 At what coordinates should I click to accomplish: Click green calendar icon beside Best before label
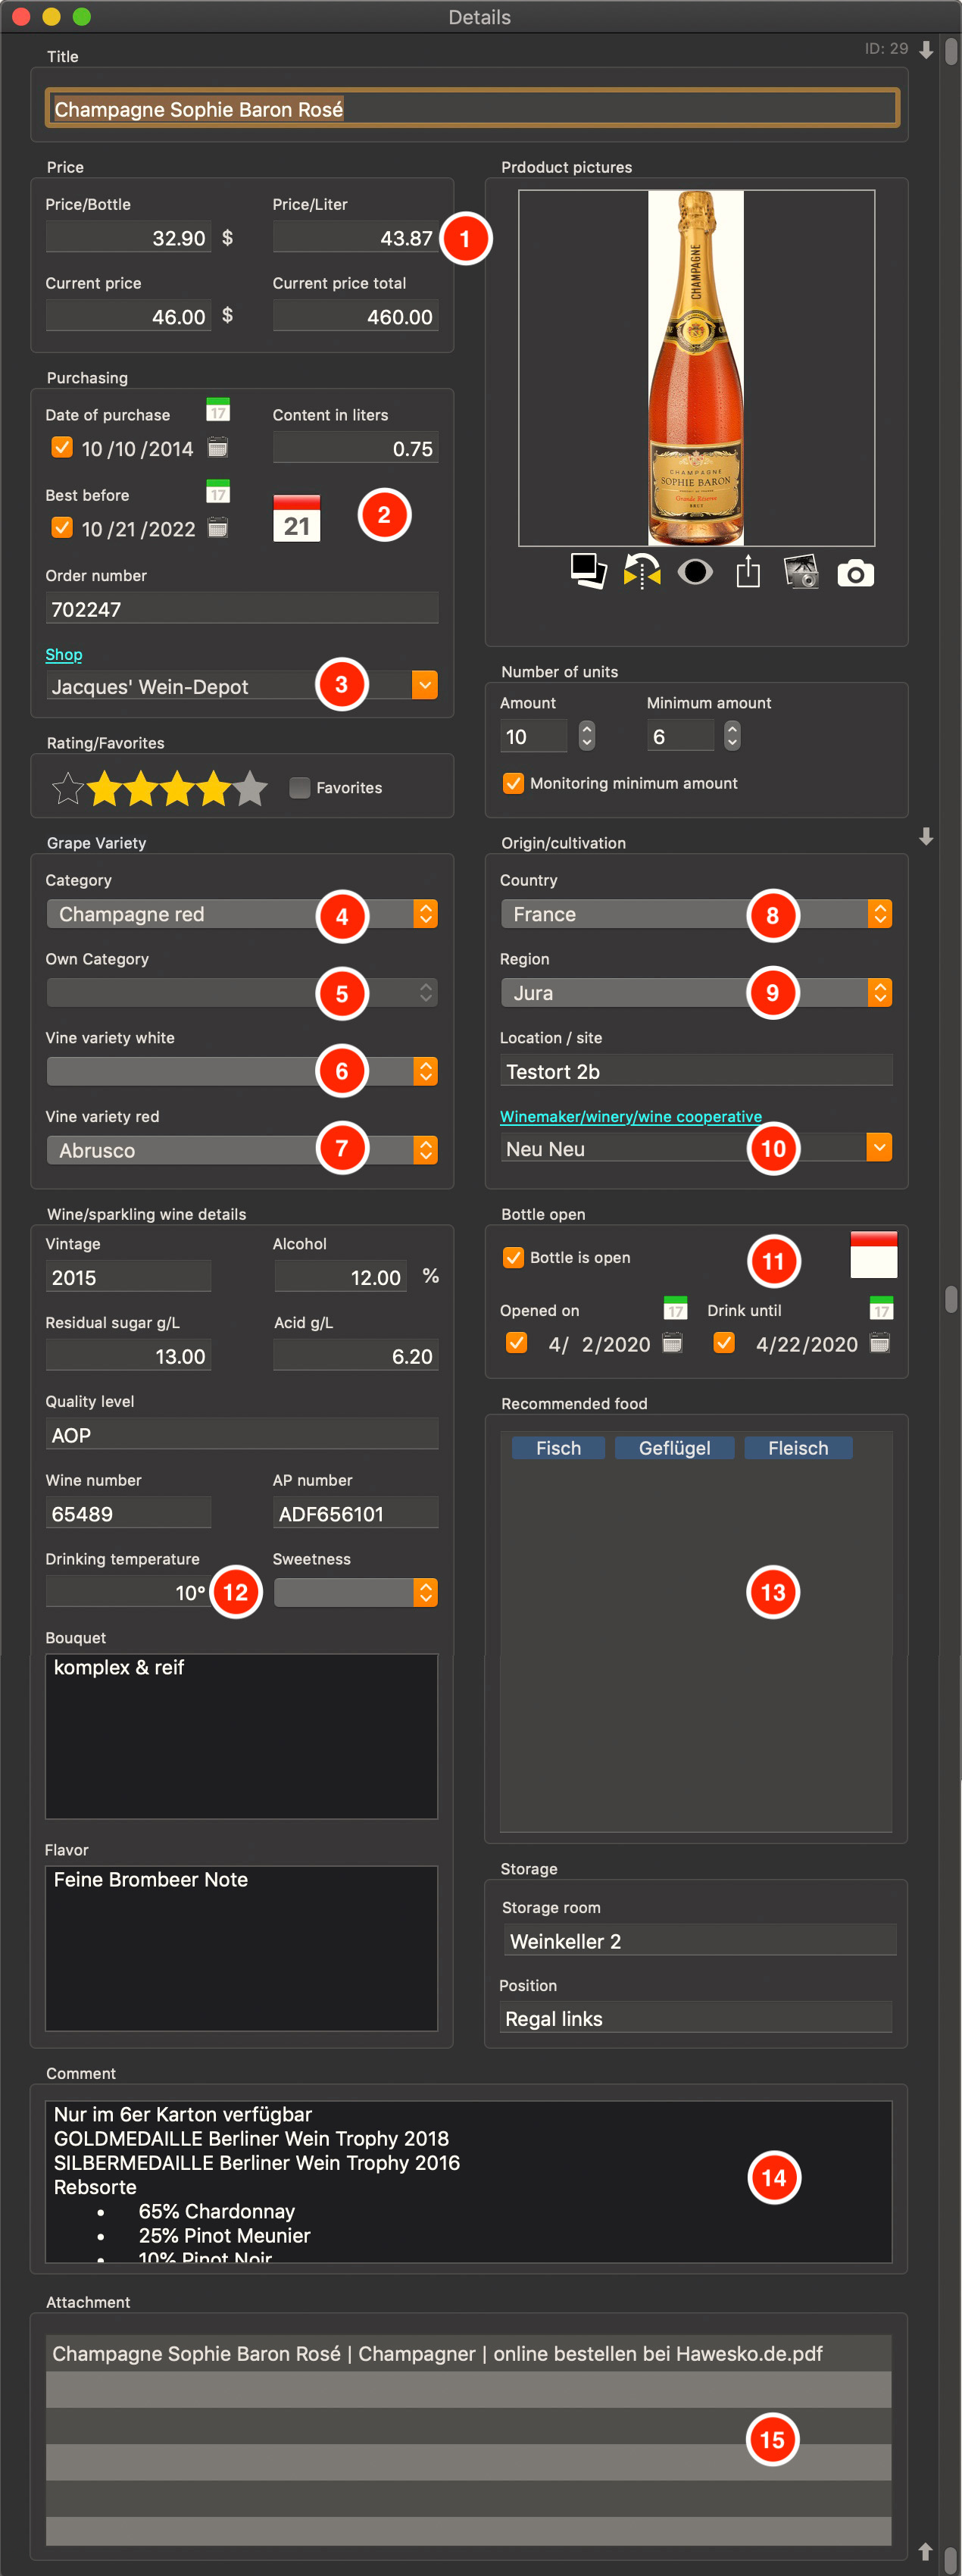click(218, 491)
